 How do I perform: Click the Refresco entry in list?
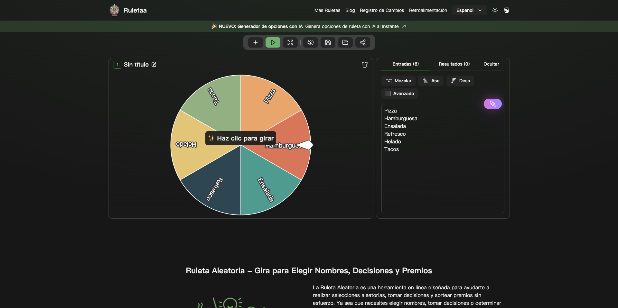395,134
